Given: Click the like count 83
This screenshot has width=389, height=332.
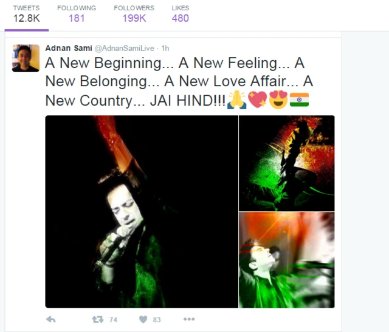Looking at the screenshot, I should [x=157, y=320].
